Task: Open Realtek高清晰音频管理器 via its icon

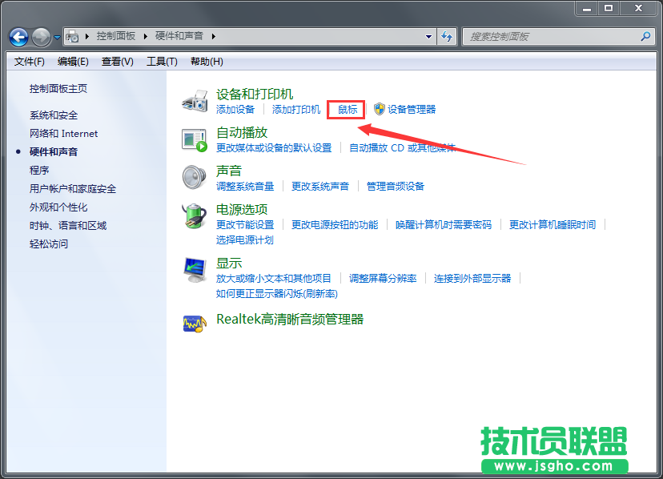Action: [x=195, y=323]
